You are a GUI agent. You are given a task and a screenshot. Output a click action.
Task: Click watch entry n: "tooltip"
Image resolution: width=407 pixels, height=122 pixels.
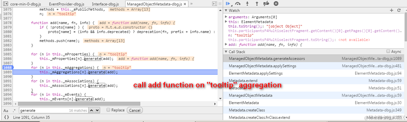click(x=241, y=35)
